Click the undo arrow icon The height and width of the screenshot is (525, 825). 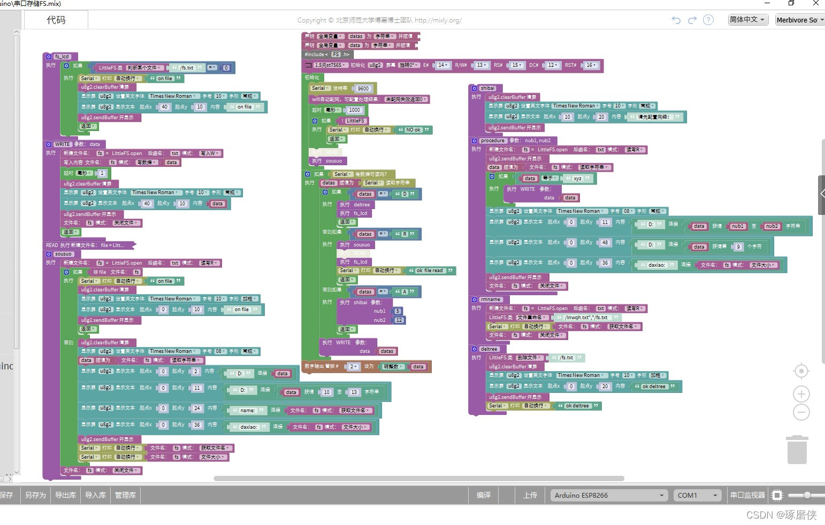coord(677,20)
